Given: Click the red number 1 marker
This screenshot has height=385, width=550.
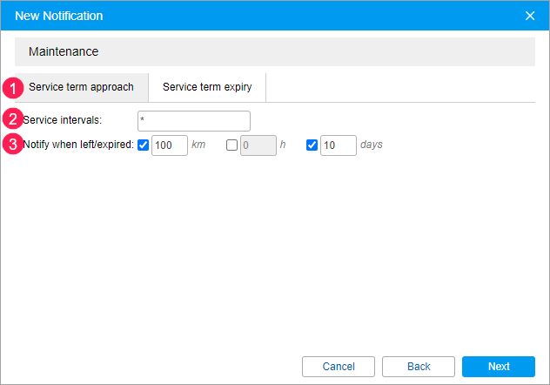Looking at the screenshot, I should tap(13, 88).
